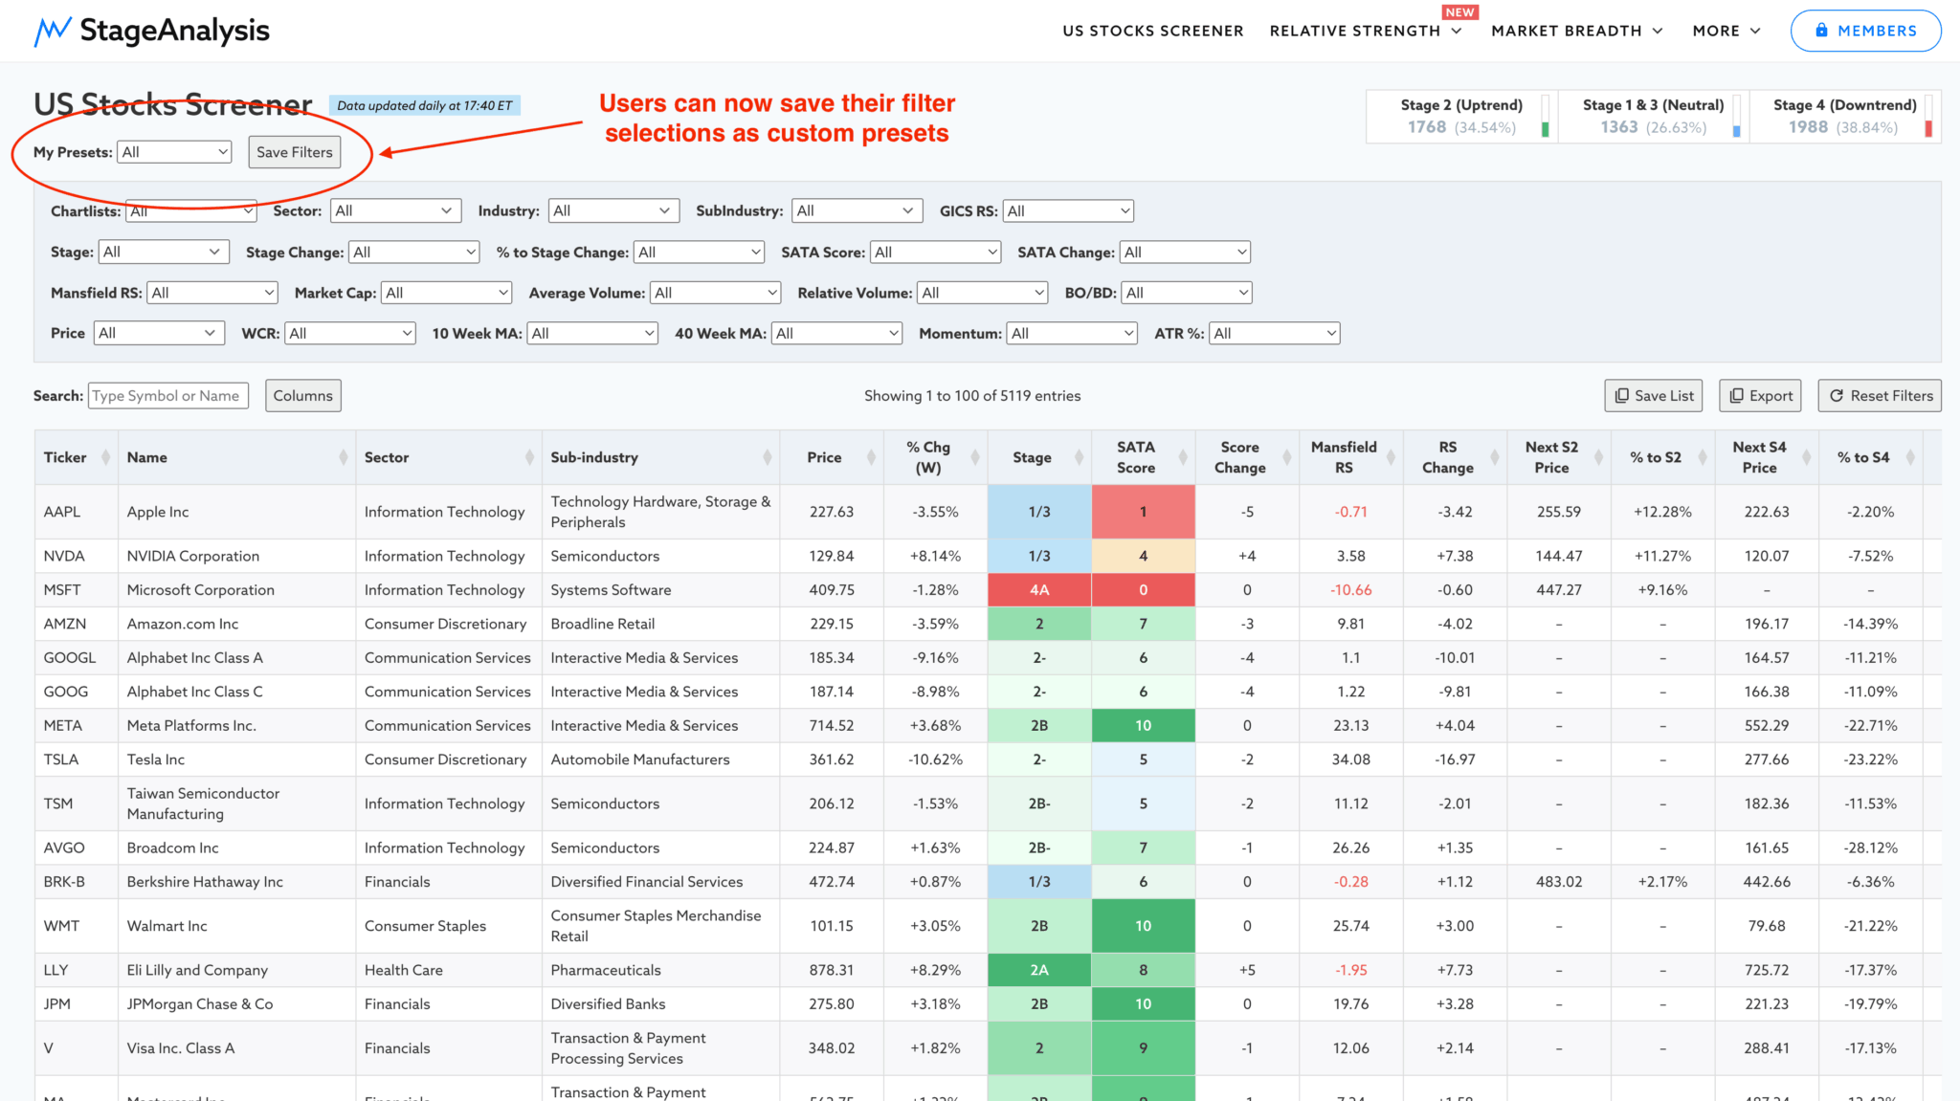
Task: Click the Tesla Inc name cell
Action: [x=236, y=760]
